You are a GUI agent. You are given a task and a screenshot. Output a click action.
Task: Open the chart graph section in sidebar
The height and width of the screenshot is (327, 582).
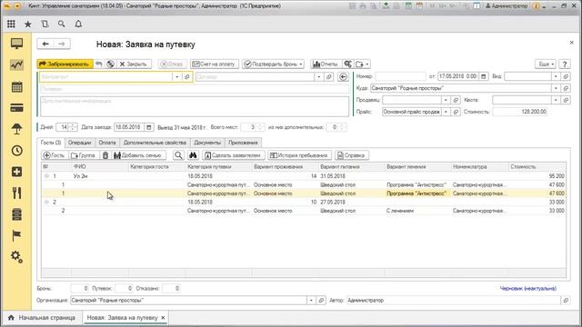(16, 64)
